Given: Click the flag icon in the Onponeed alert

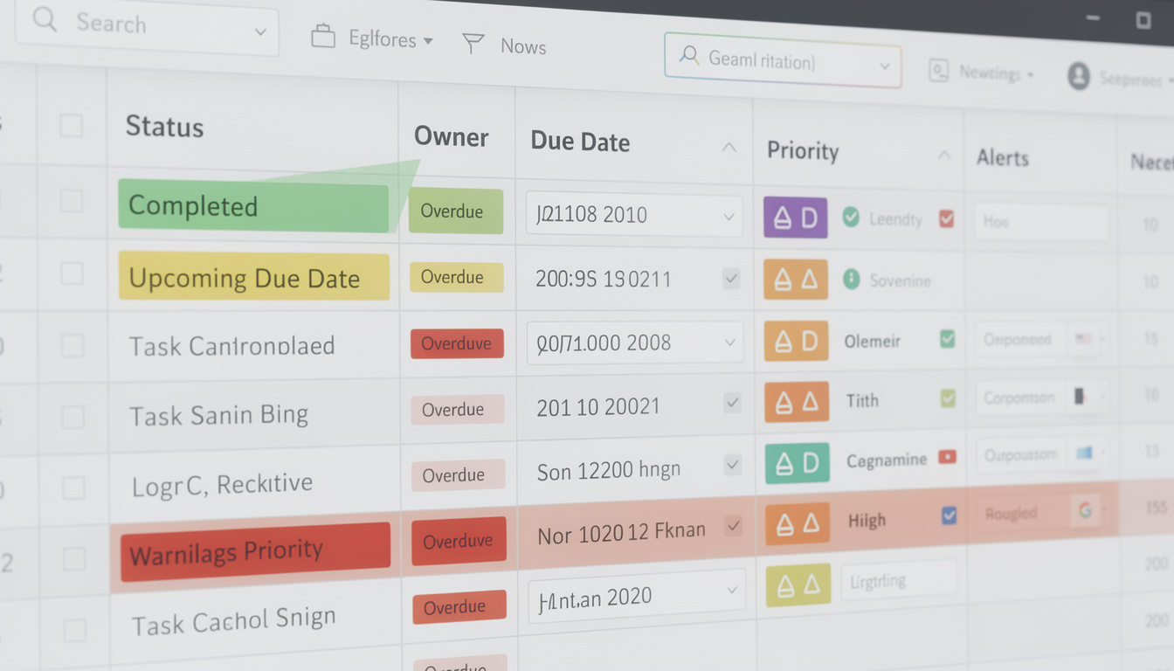Looking at the screenshot, I should [x=1083, y=339].
